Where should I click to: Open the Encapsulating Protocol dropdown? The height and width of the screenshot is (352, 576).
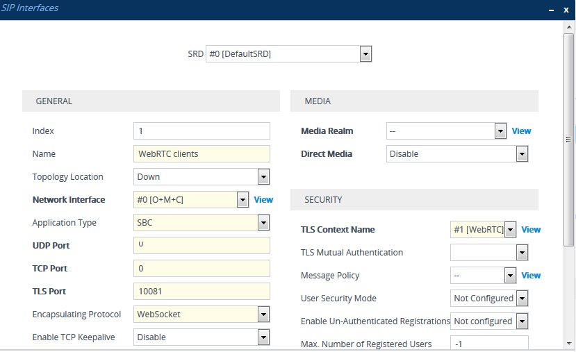tap(263, 315)
